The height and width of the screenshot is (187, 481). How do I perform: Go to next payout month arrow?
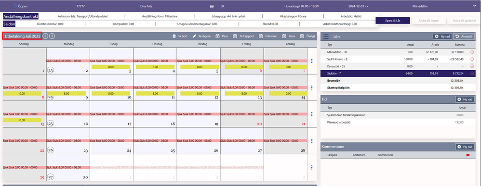52,36
